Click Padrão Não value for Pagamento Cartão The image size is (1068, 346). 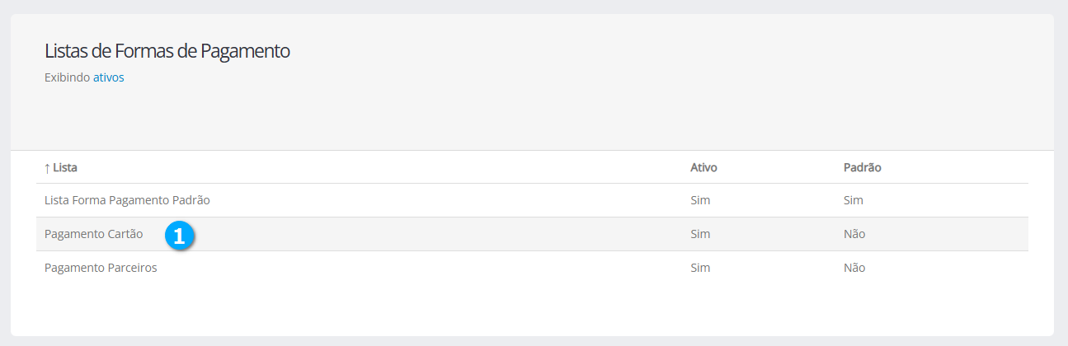tap(854, 234)
